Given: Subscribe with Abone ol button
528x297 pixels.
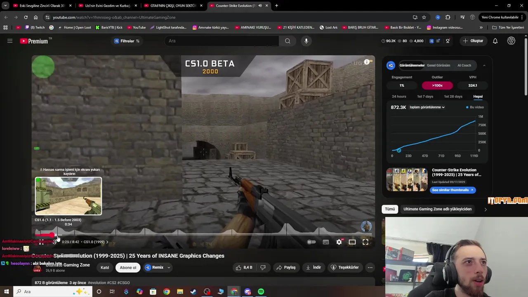Looking at the screenshot, I should click(x=128, y=268).
